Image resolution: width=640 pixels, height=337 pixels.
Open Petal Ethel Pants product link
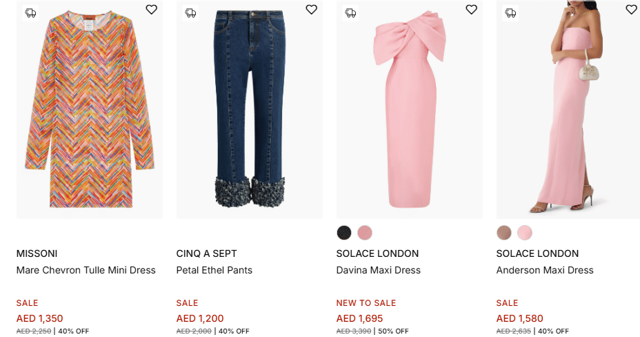coord(214,270)
